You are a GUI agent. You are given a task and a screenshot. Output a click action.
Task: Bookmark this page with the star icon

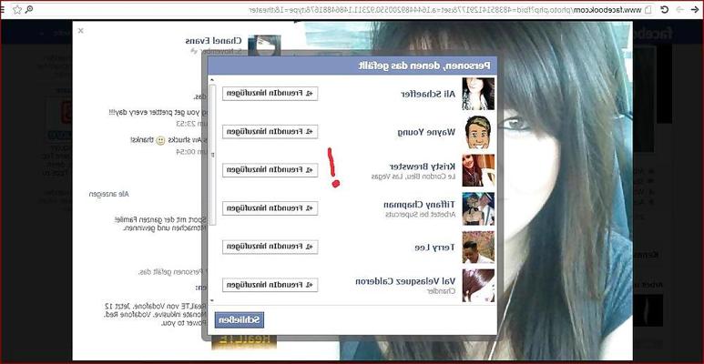tap(17, 9)
